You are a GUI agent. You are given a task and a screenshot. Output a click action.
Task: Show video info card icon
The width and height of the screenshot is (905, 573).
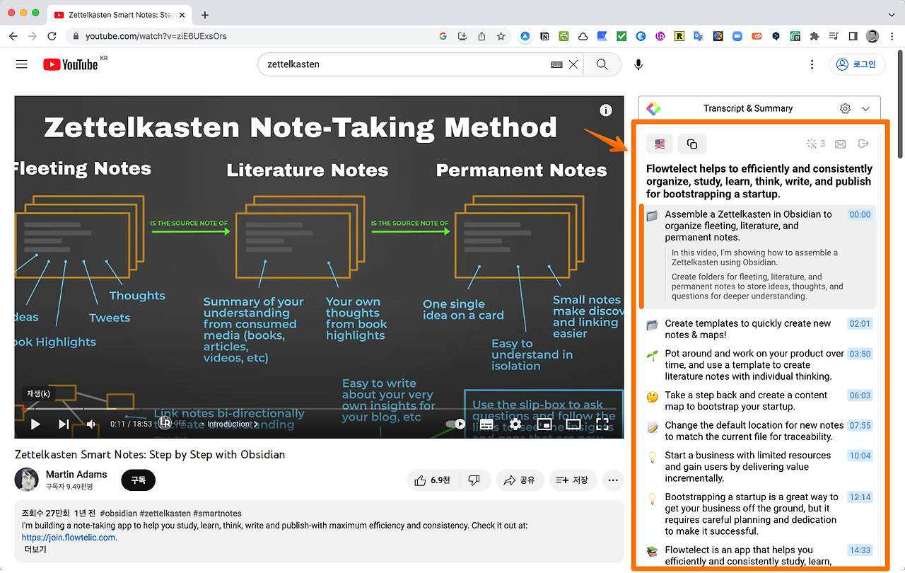coord(606,110)
